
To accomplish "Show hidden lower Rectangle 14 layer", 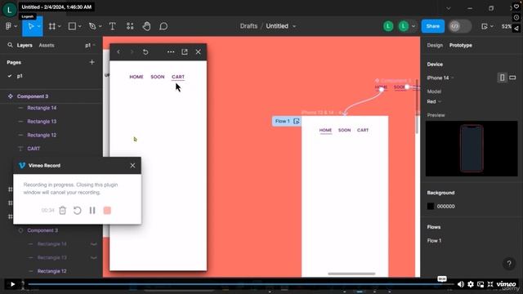I will 94,244.
